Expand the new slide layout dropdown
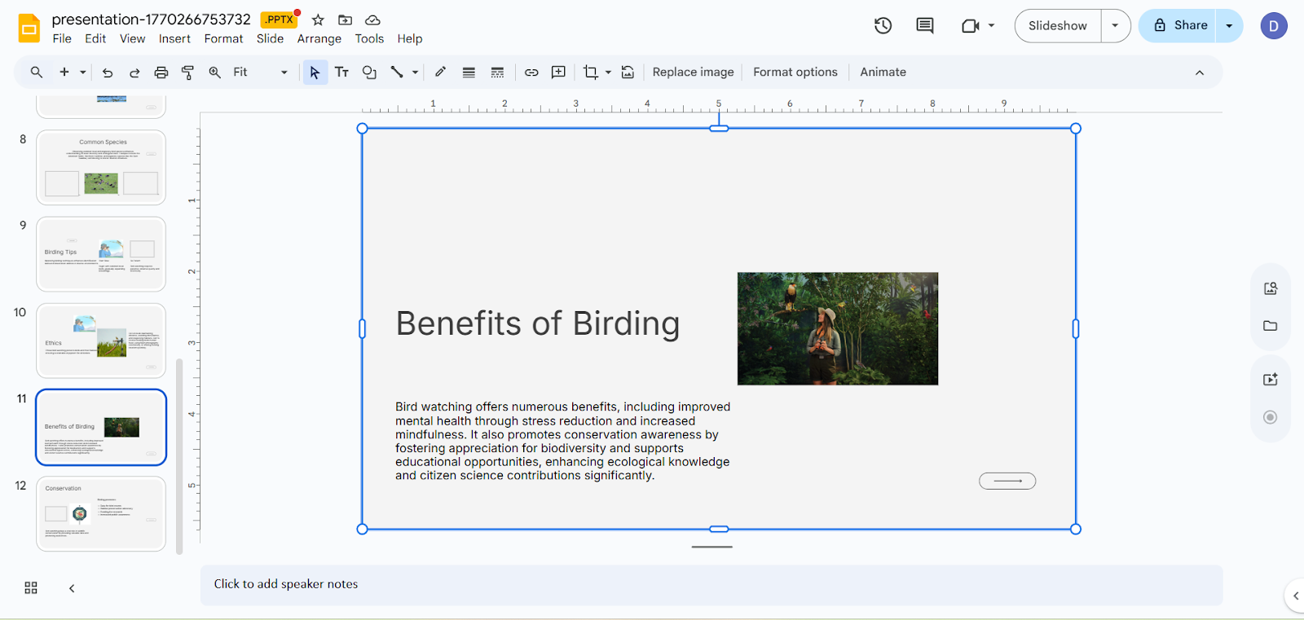 pos(82,73)
